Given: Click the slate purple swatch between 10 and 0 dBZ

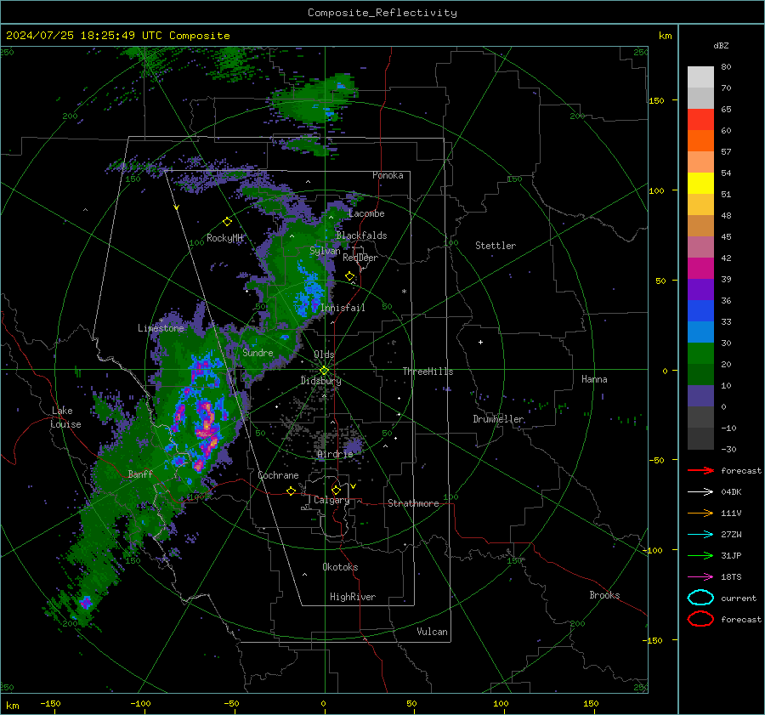Looking at the screenshot, I should tap(700, 396).
